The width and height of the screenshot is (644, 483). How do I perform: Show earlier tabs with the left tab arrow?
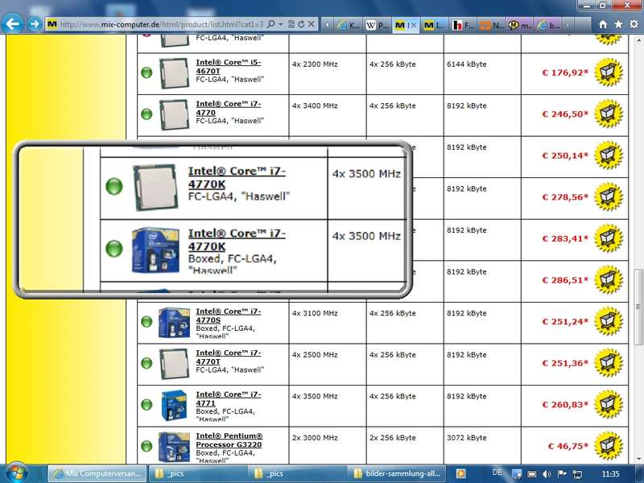(x=327, y=25)
